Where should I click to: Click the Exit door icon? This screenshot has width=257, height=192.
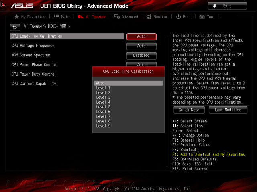214,6
